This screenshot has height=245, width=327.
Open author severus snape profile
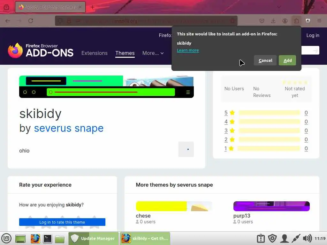pos(69,128)
